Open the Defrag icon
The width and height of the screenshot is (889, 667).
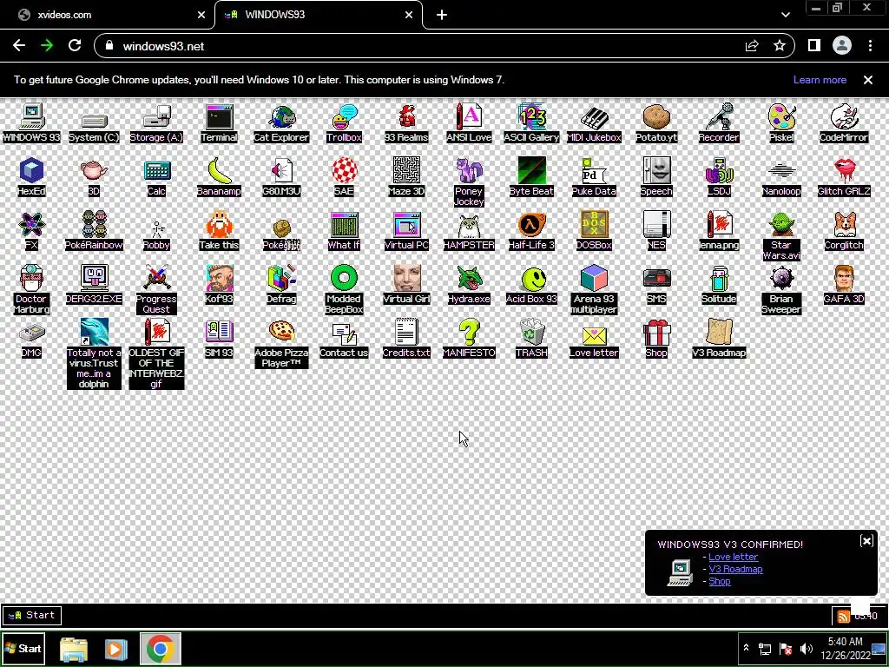pos(281,285)
